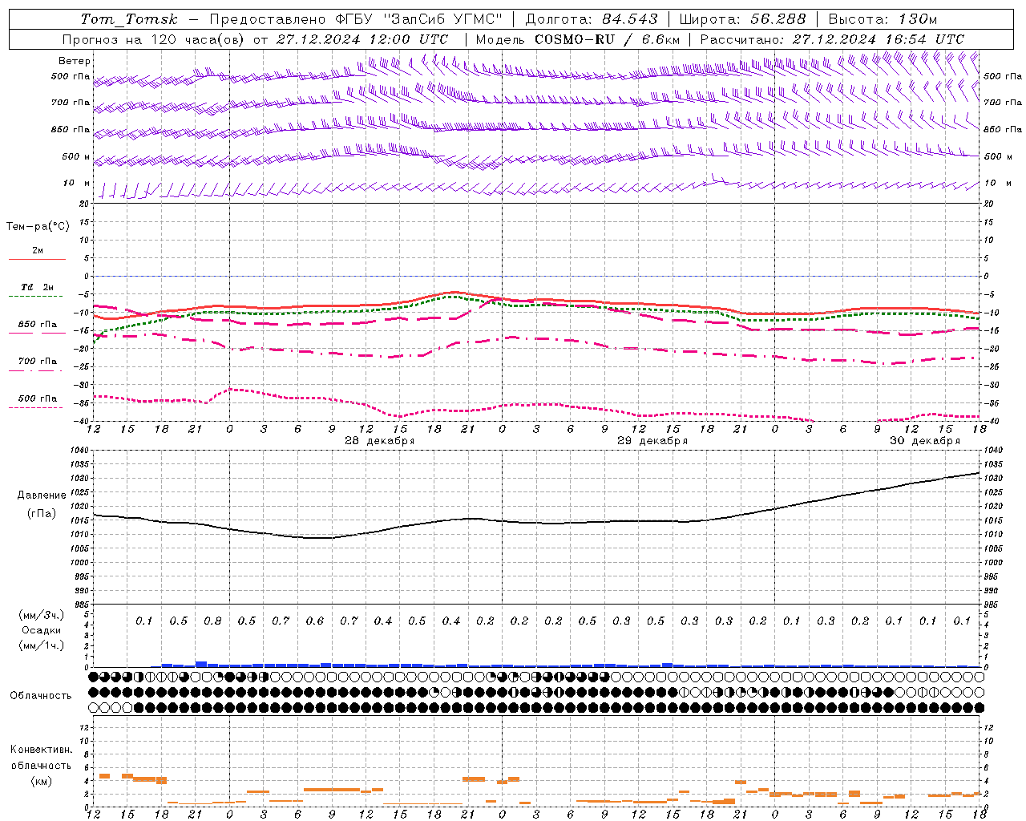Image resolution: width=1026 pixels, height=821 pixels.
Task: Click the Конвективн. convective cloud label
Action: click(x=41, y=750)
